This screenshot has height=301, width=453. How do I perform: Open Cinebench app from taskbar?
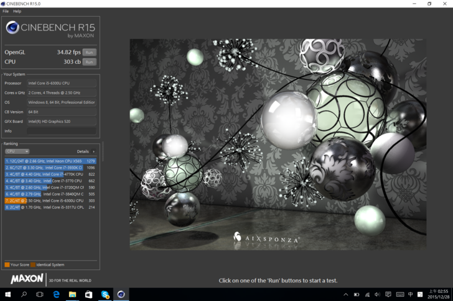point(121,294)
